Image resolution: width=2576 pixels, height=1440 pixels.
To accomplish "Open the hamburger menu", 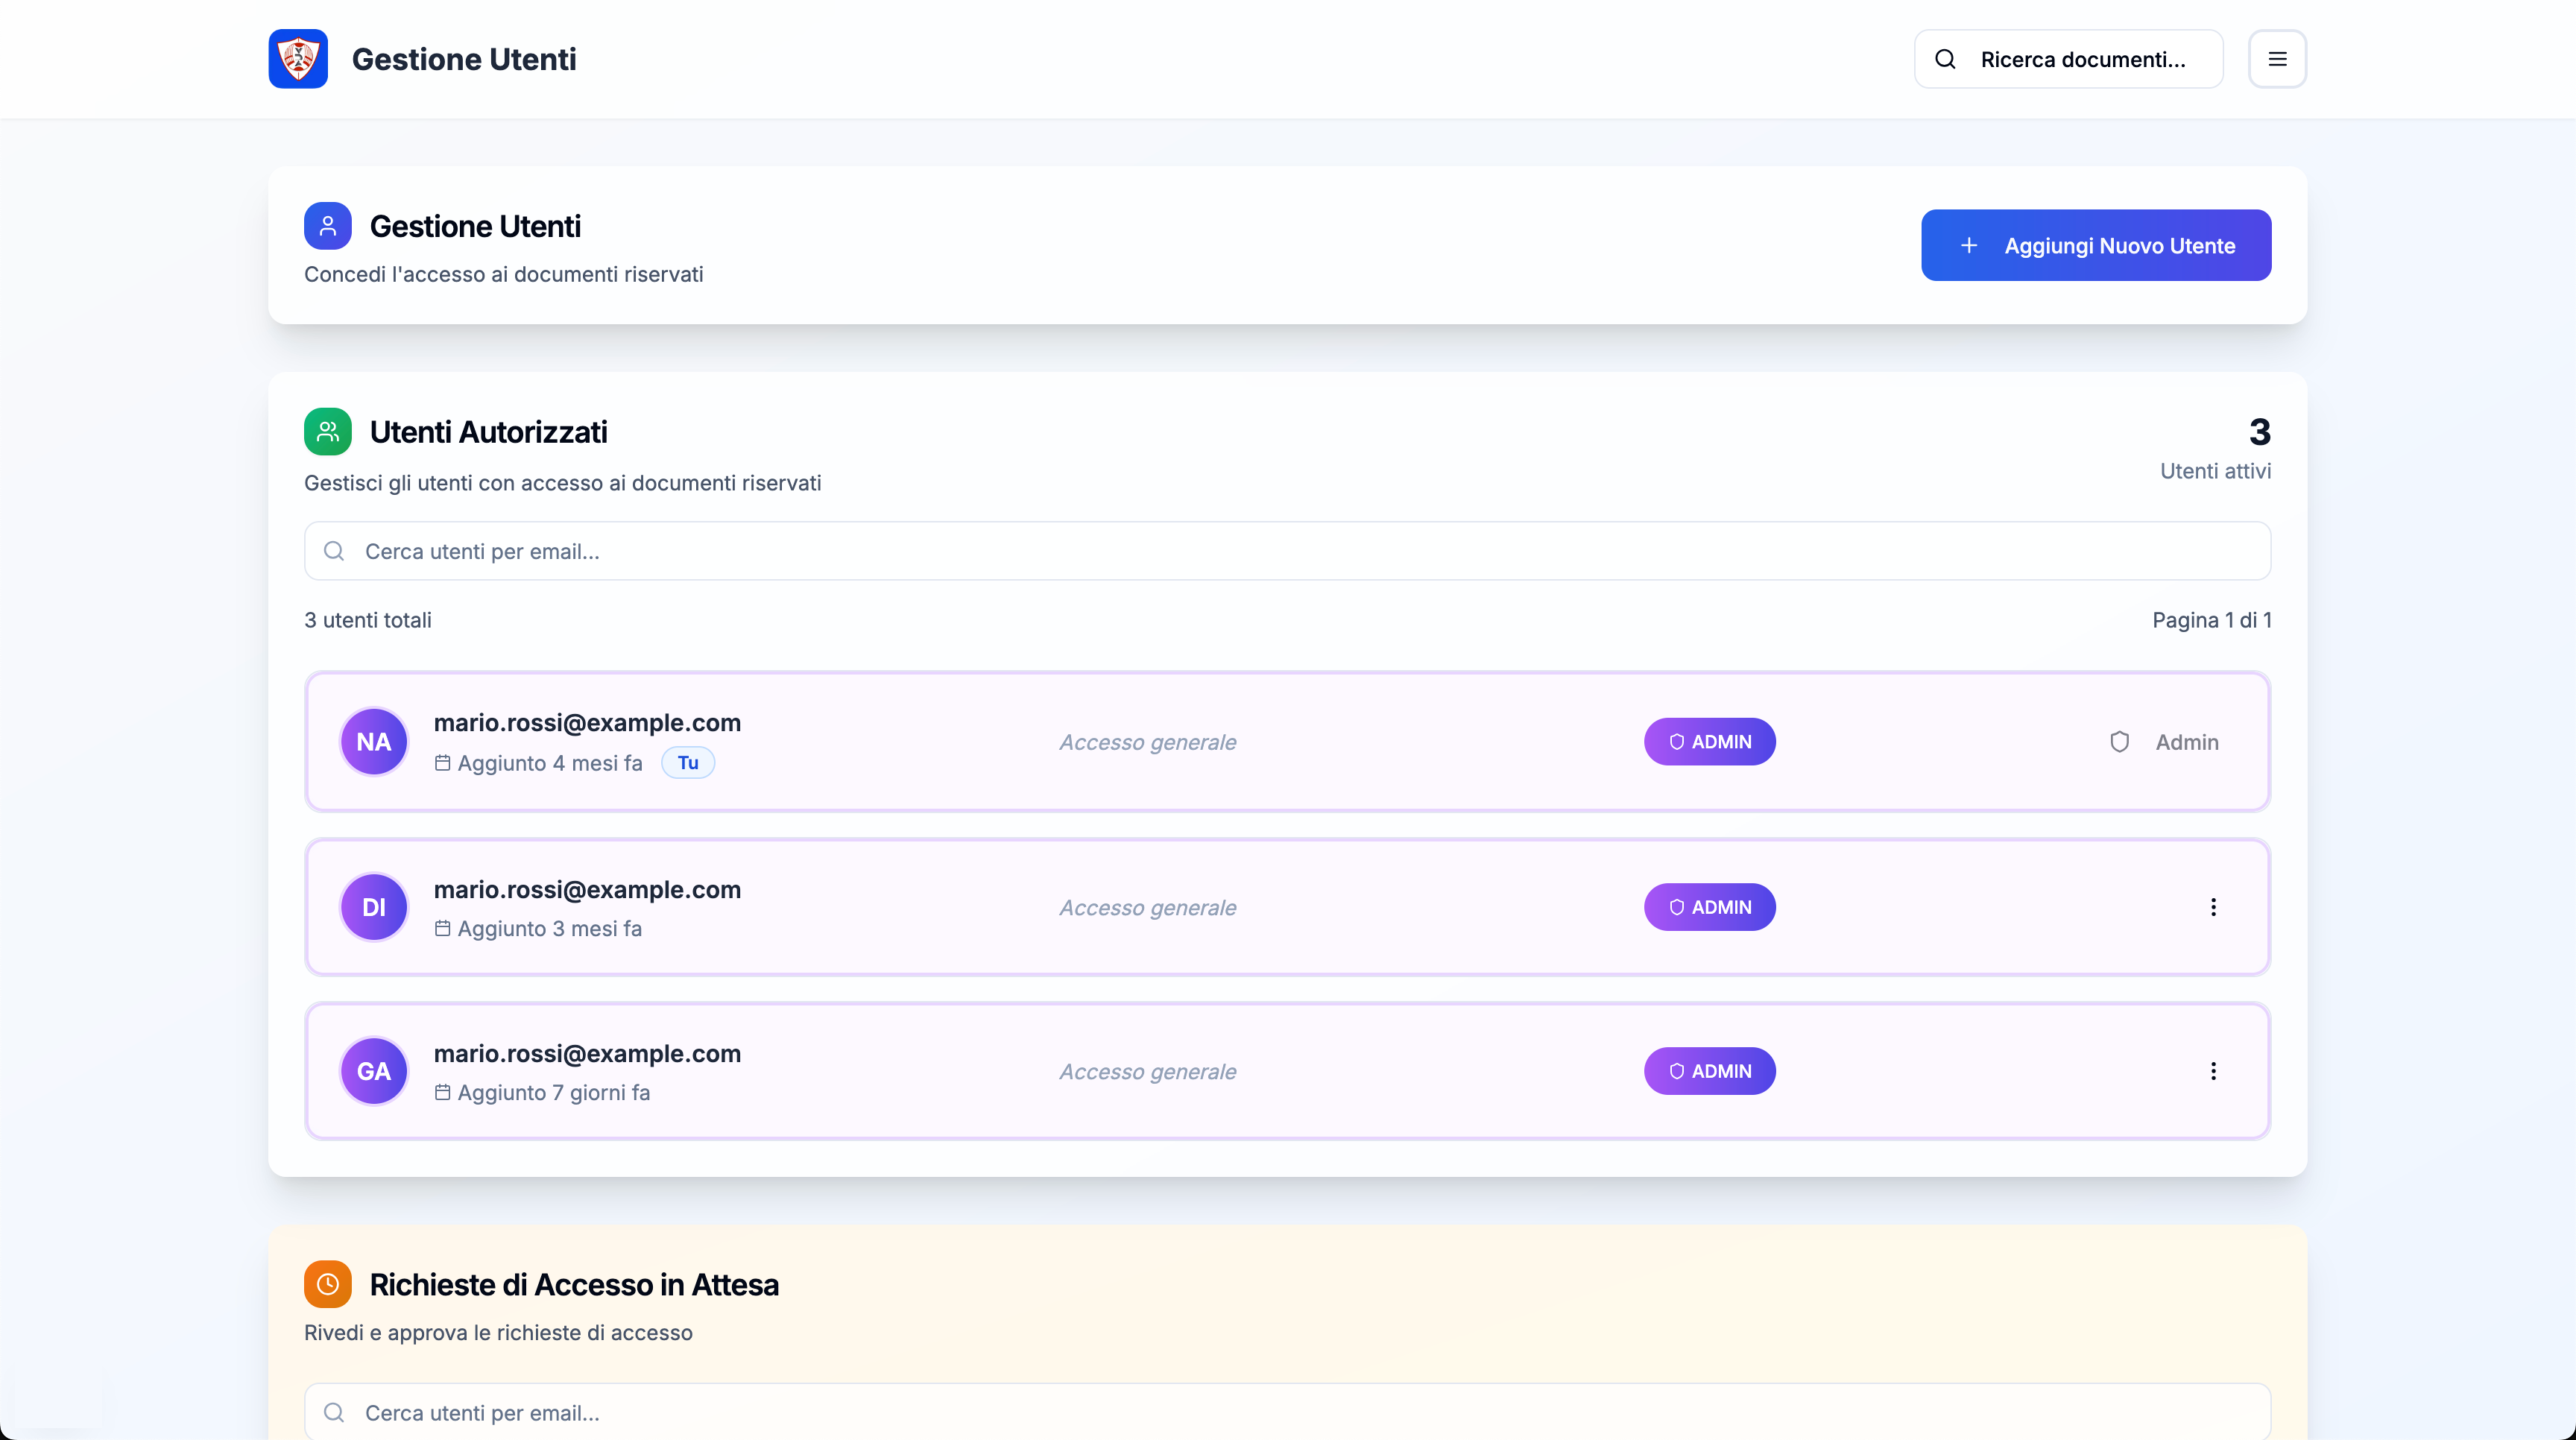I will click(x=2277, y=59).
